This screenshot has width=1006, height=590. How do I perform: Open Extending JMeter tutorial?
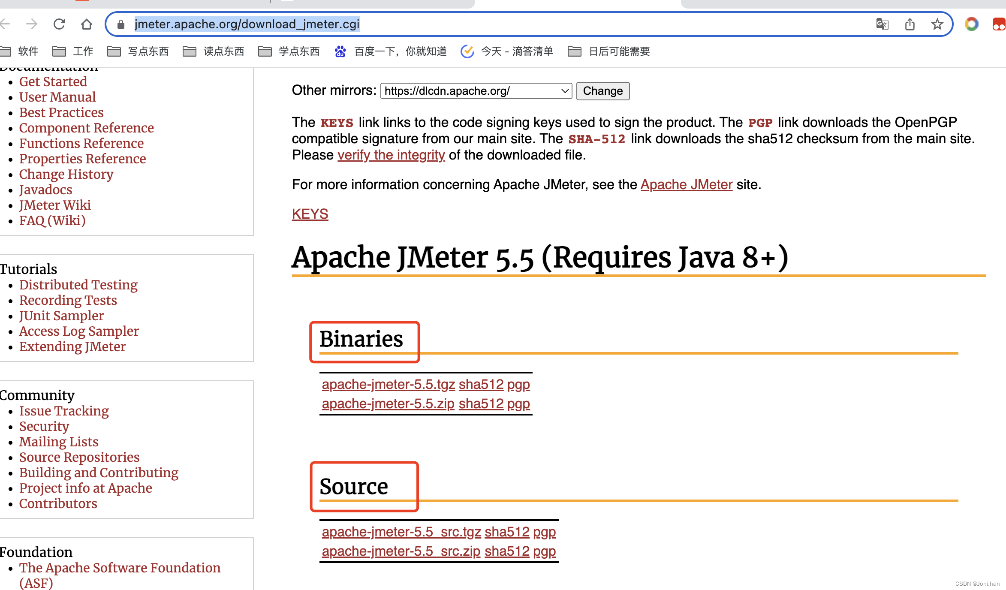pos(72,346)
